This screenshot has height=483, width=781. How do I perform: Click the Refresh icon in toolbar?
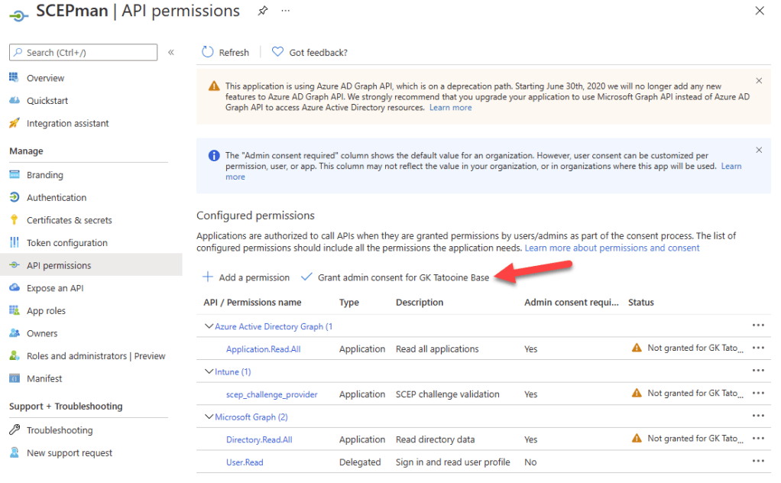click(x=208, y=52)
